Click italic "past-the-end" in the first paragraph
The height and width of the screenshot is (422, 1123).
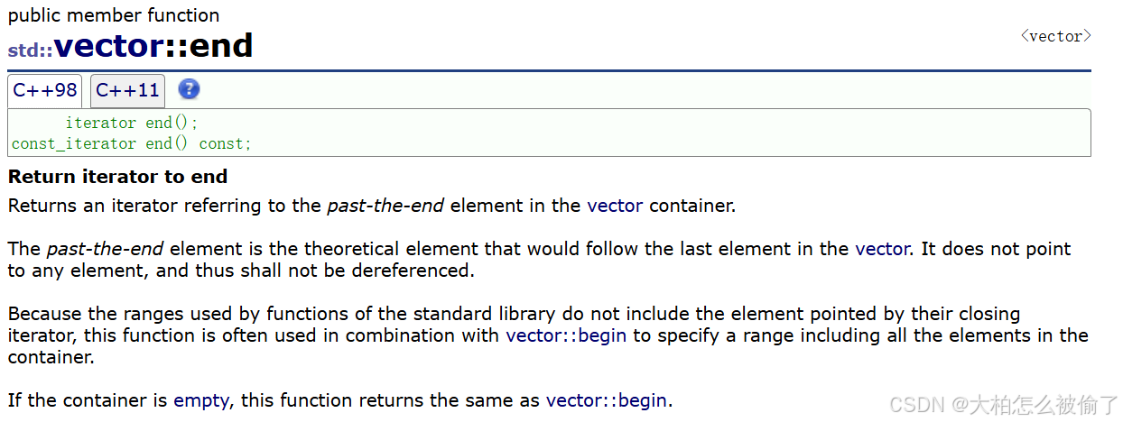385,206
